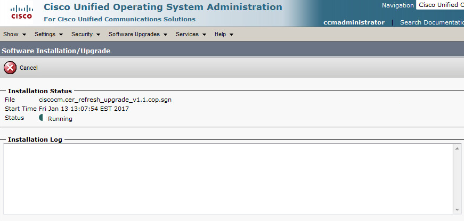The image size is (464, 221).
Task: Expand the Services menu arrow
Action: click(204, 35)
